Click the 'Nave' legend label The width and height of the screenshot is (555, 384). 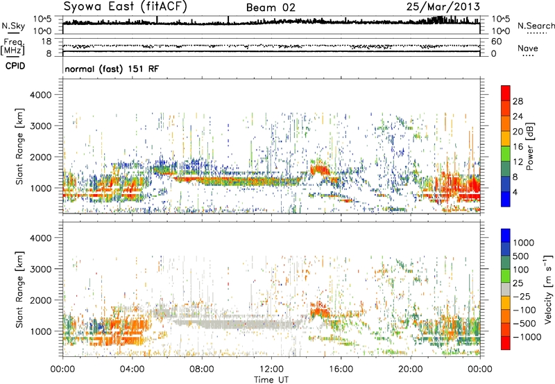coord(528,49)
